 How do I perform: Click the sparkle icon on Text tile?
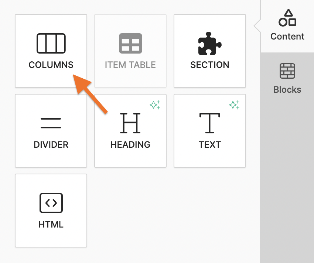click(234, 105)
